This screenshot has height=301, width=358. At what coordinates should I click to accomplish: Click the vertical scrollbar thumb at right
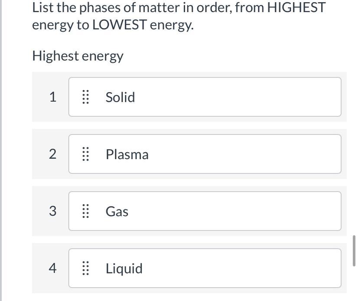(x=354, y=250)
